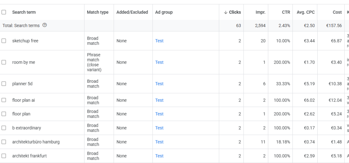Viewport: 349px width, 163px height.
Task: Toggle the select-all checkbox in header
Action: pos(4,12)
